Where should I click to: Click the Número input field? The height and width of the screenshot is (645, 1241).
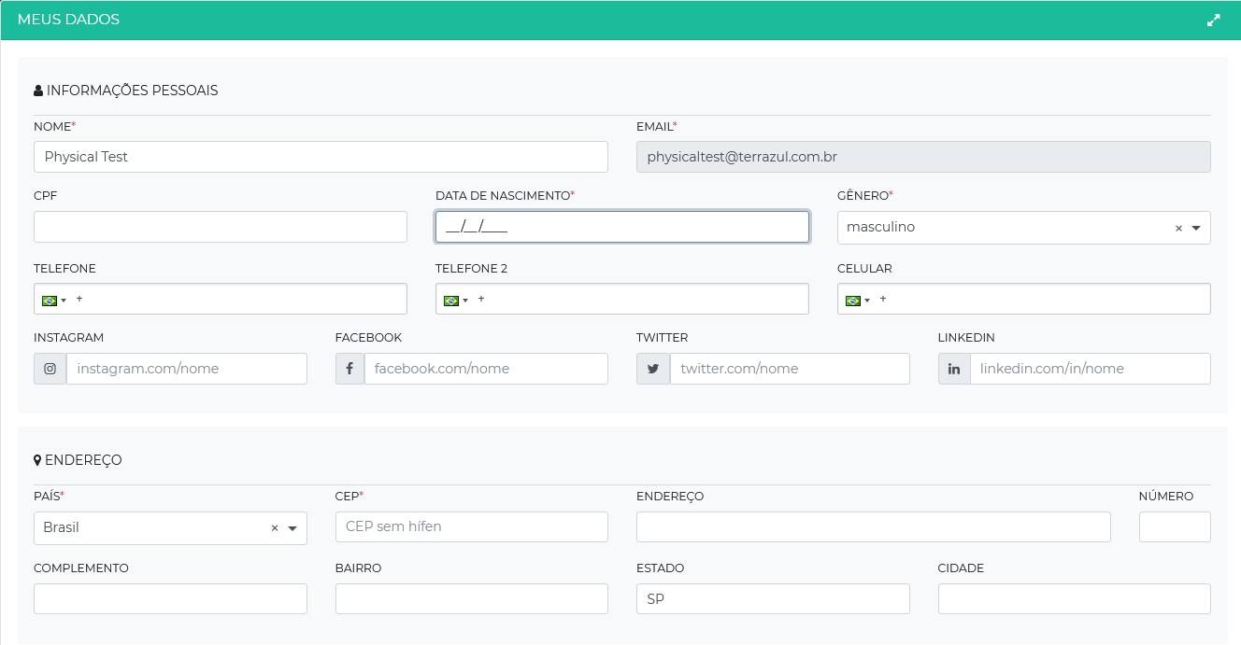pos(1174,526)
